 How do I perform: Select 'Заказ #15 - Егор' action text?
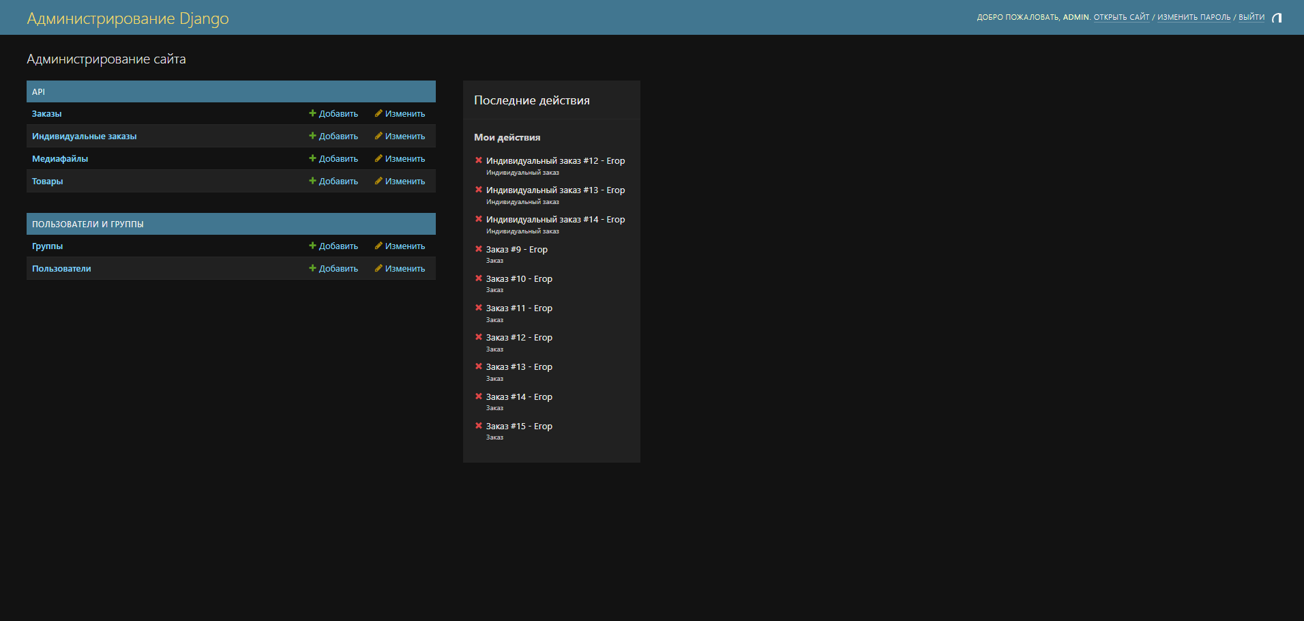click(x=519, y=427)
